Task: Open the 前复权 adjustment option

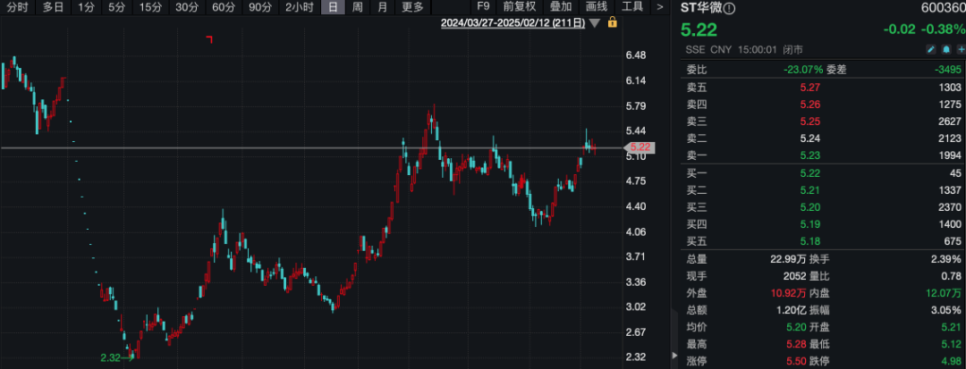Action: [520, 7]
